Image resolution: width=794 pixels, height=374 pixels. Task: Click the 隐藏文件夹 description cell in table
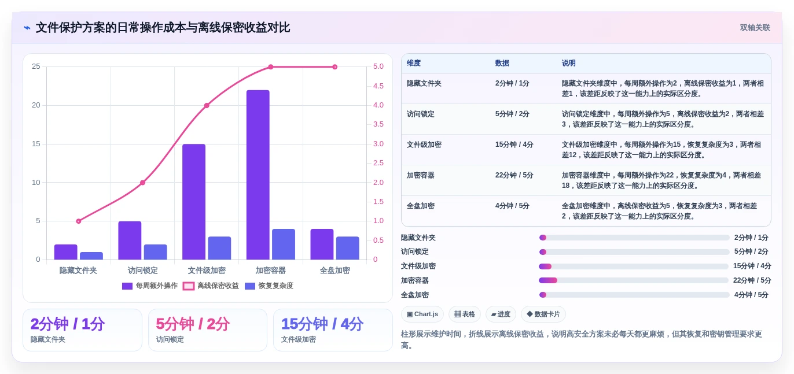tap(663, 88)
